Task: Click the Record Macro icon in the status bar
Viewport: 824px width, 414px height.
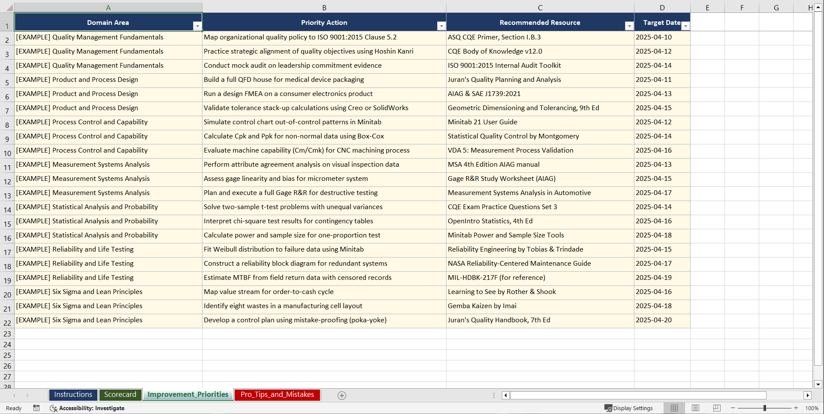Action: pos(36,408)
